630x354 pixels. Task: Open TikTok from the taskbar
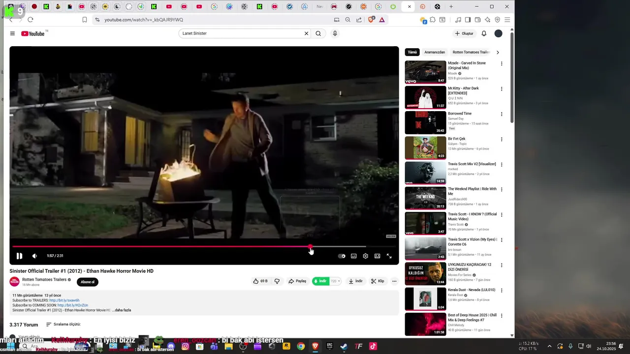click(x=373, y=346)
